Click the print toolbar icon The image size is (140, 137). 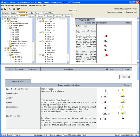[14, 9]
